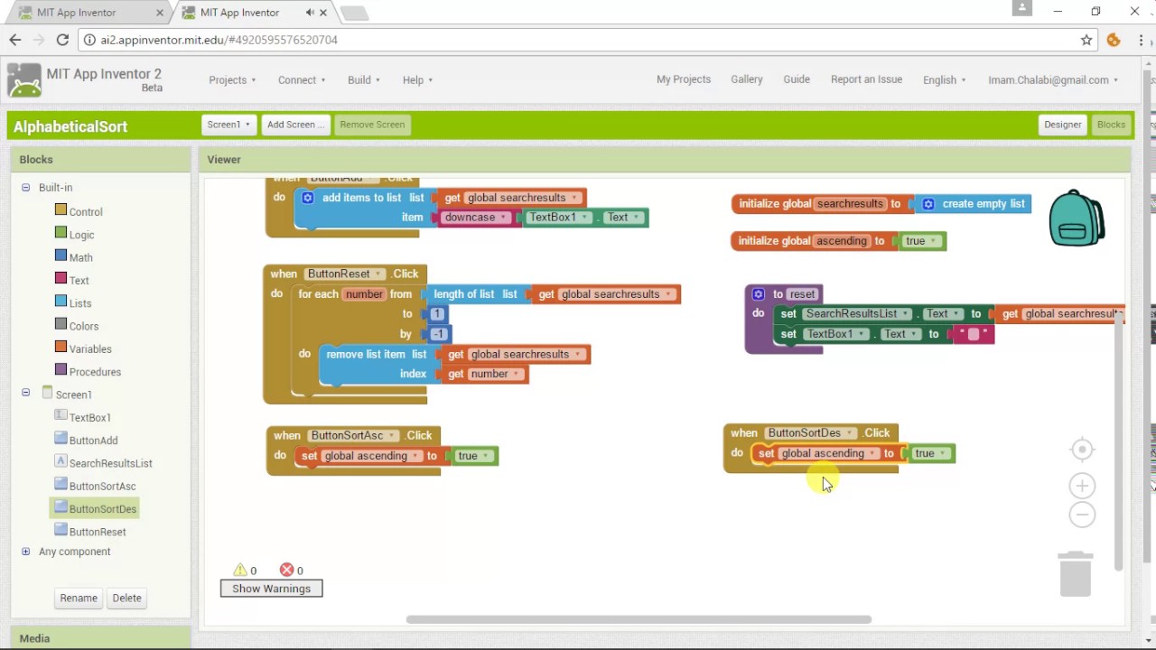Open the Projects menu
The width and height of the screenshot is (1156, 650).
[232, 80]
